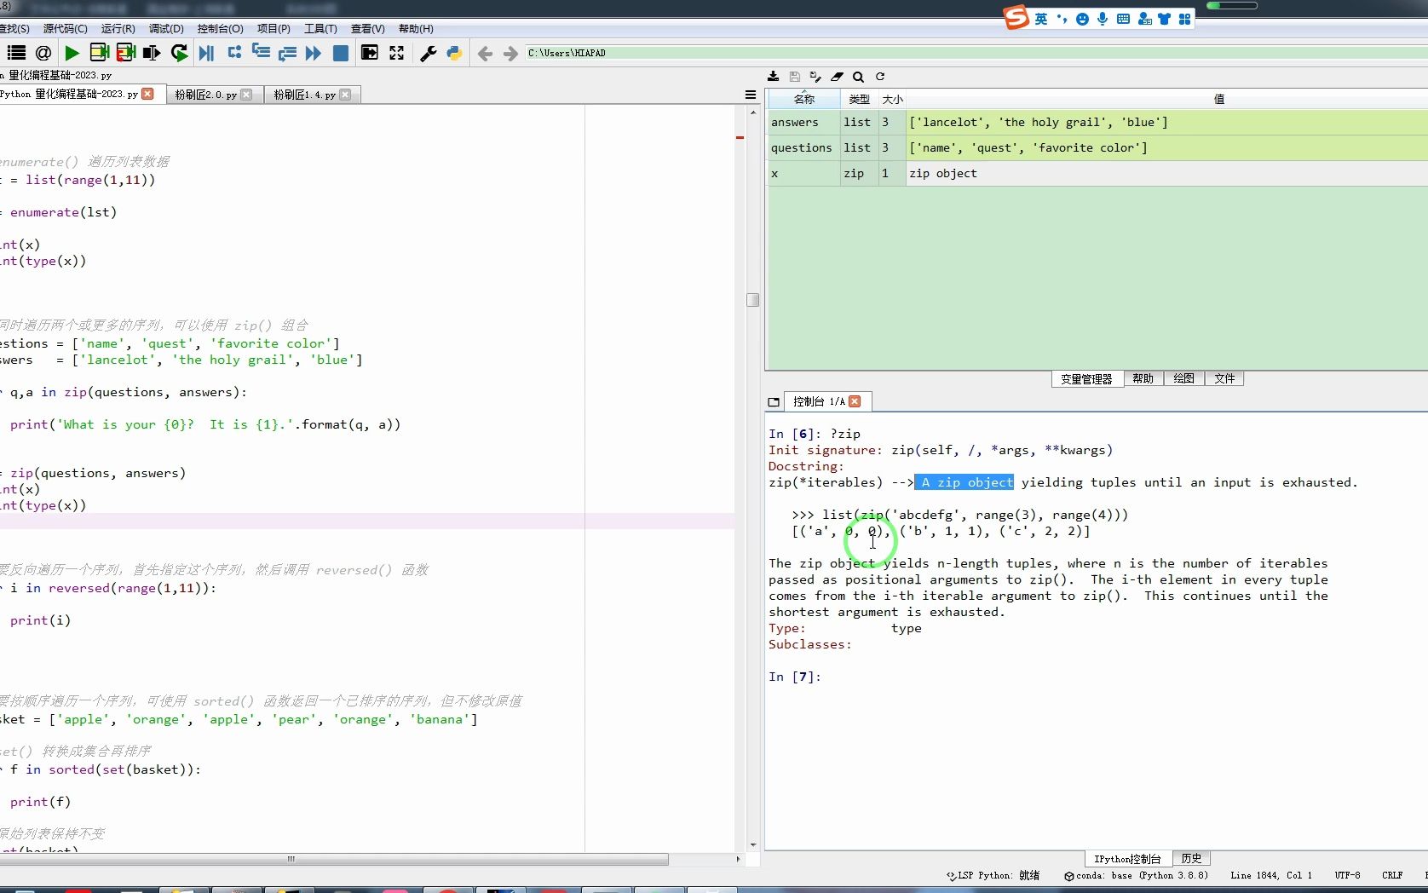Step into function debug icon

(261, 53)
